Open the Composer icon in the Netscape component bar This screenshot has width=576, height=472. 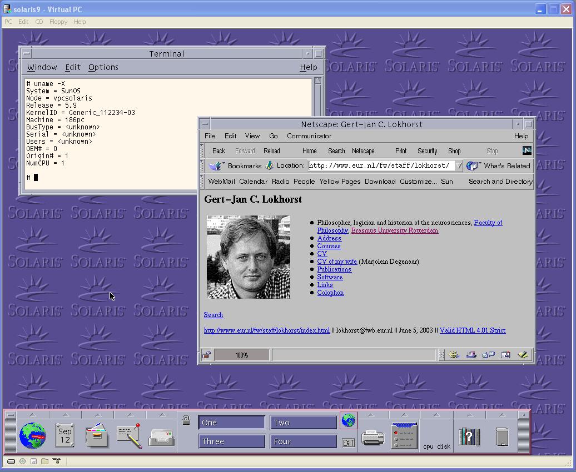coord(523,355)
